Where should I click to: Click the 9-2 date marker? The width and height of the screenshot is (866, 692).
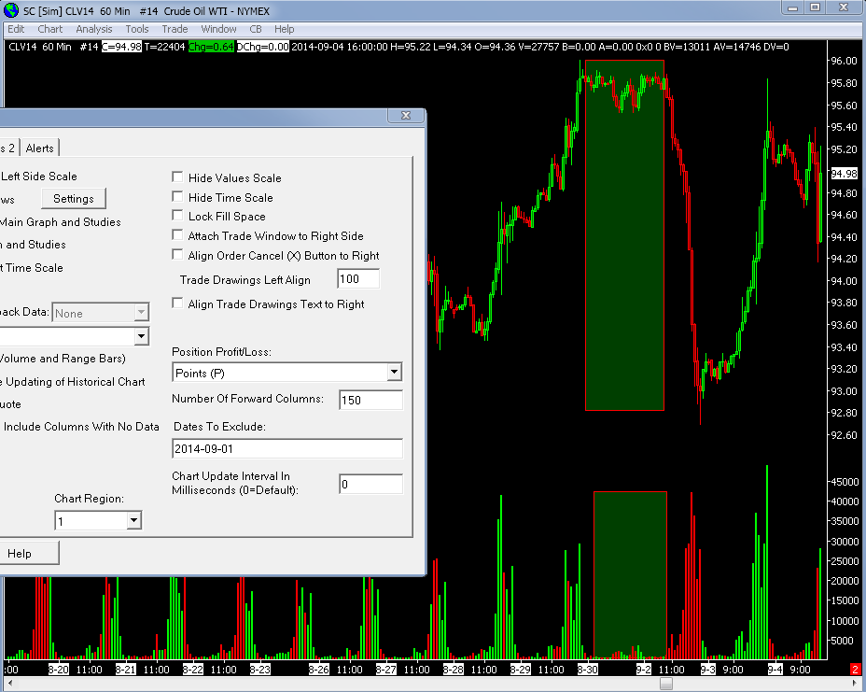(x=643, y=670)
